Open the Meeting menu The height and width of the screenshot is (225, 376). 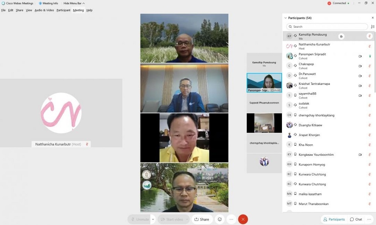click(78, 10)
